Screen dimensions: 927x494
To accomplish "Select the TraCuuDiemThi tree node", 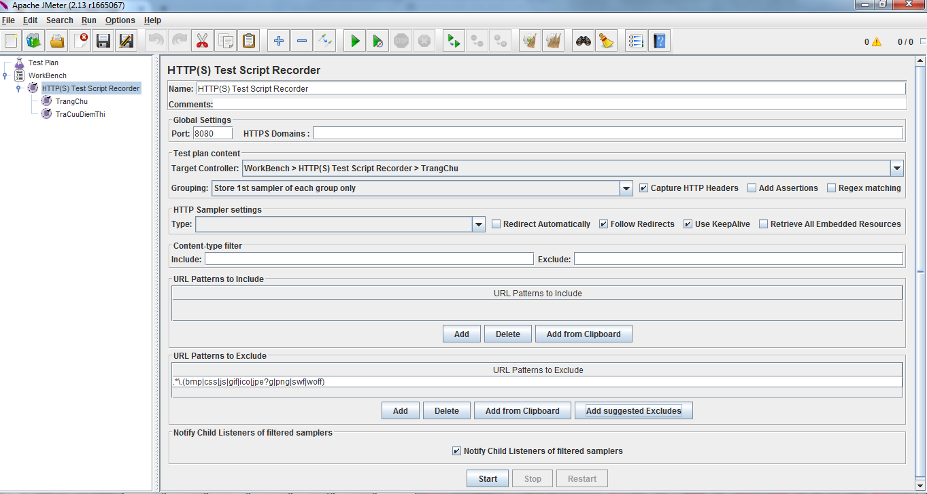I will (x=80, y=114).
